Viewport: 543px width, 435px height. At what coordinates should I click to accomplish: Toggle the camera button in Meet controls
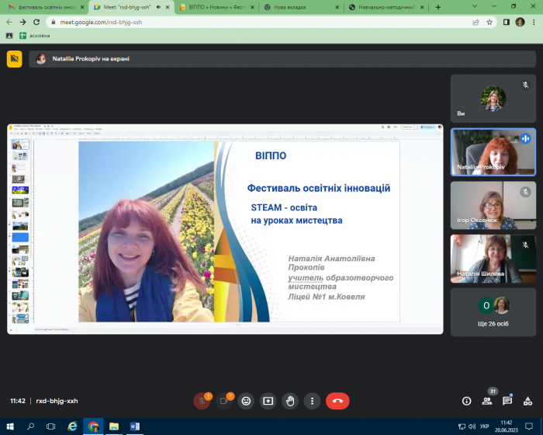[x=224, y=401]
